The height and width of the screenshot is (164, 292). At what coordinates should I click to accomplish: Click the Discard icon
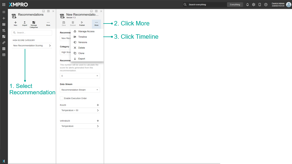pyautogui.click(x=73, y=23)
